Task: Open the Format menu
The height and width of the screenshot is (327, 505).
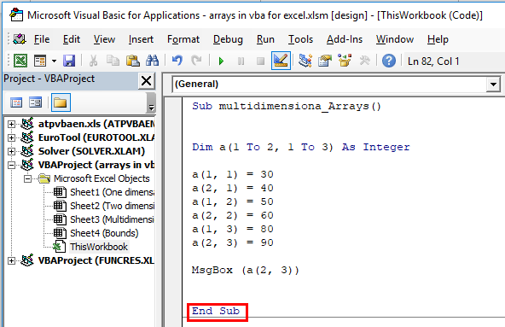Action: [183, 39]
